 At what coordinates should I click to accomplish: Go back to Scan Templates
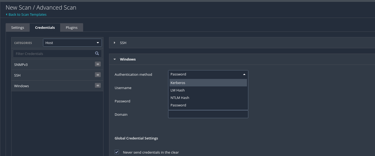click(27, 14)
